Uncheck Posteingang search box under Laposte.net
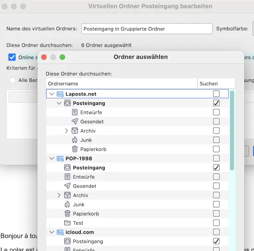Screen dimensions: 254x251 (216, 103)
